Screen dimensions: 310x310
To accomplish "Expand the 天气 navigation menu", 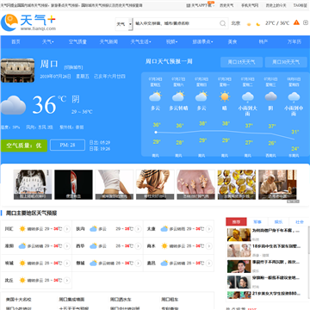I will (x=48, y=42).
